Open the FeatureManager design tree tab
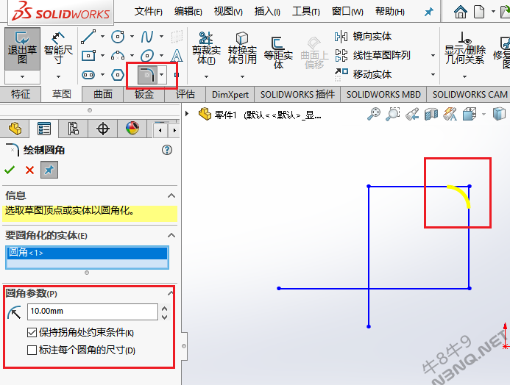The height and width of the screenshot is (385, 510). tap(15, 129)
